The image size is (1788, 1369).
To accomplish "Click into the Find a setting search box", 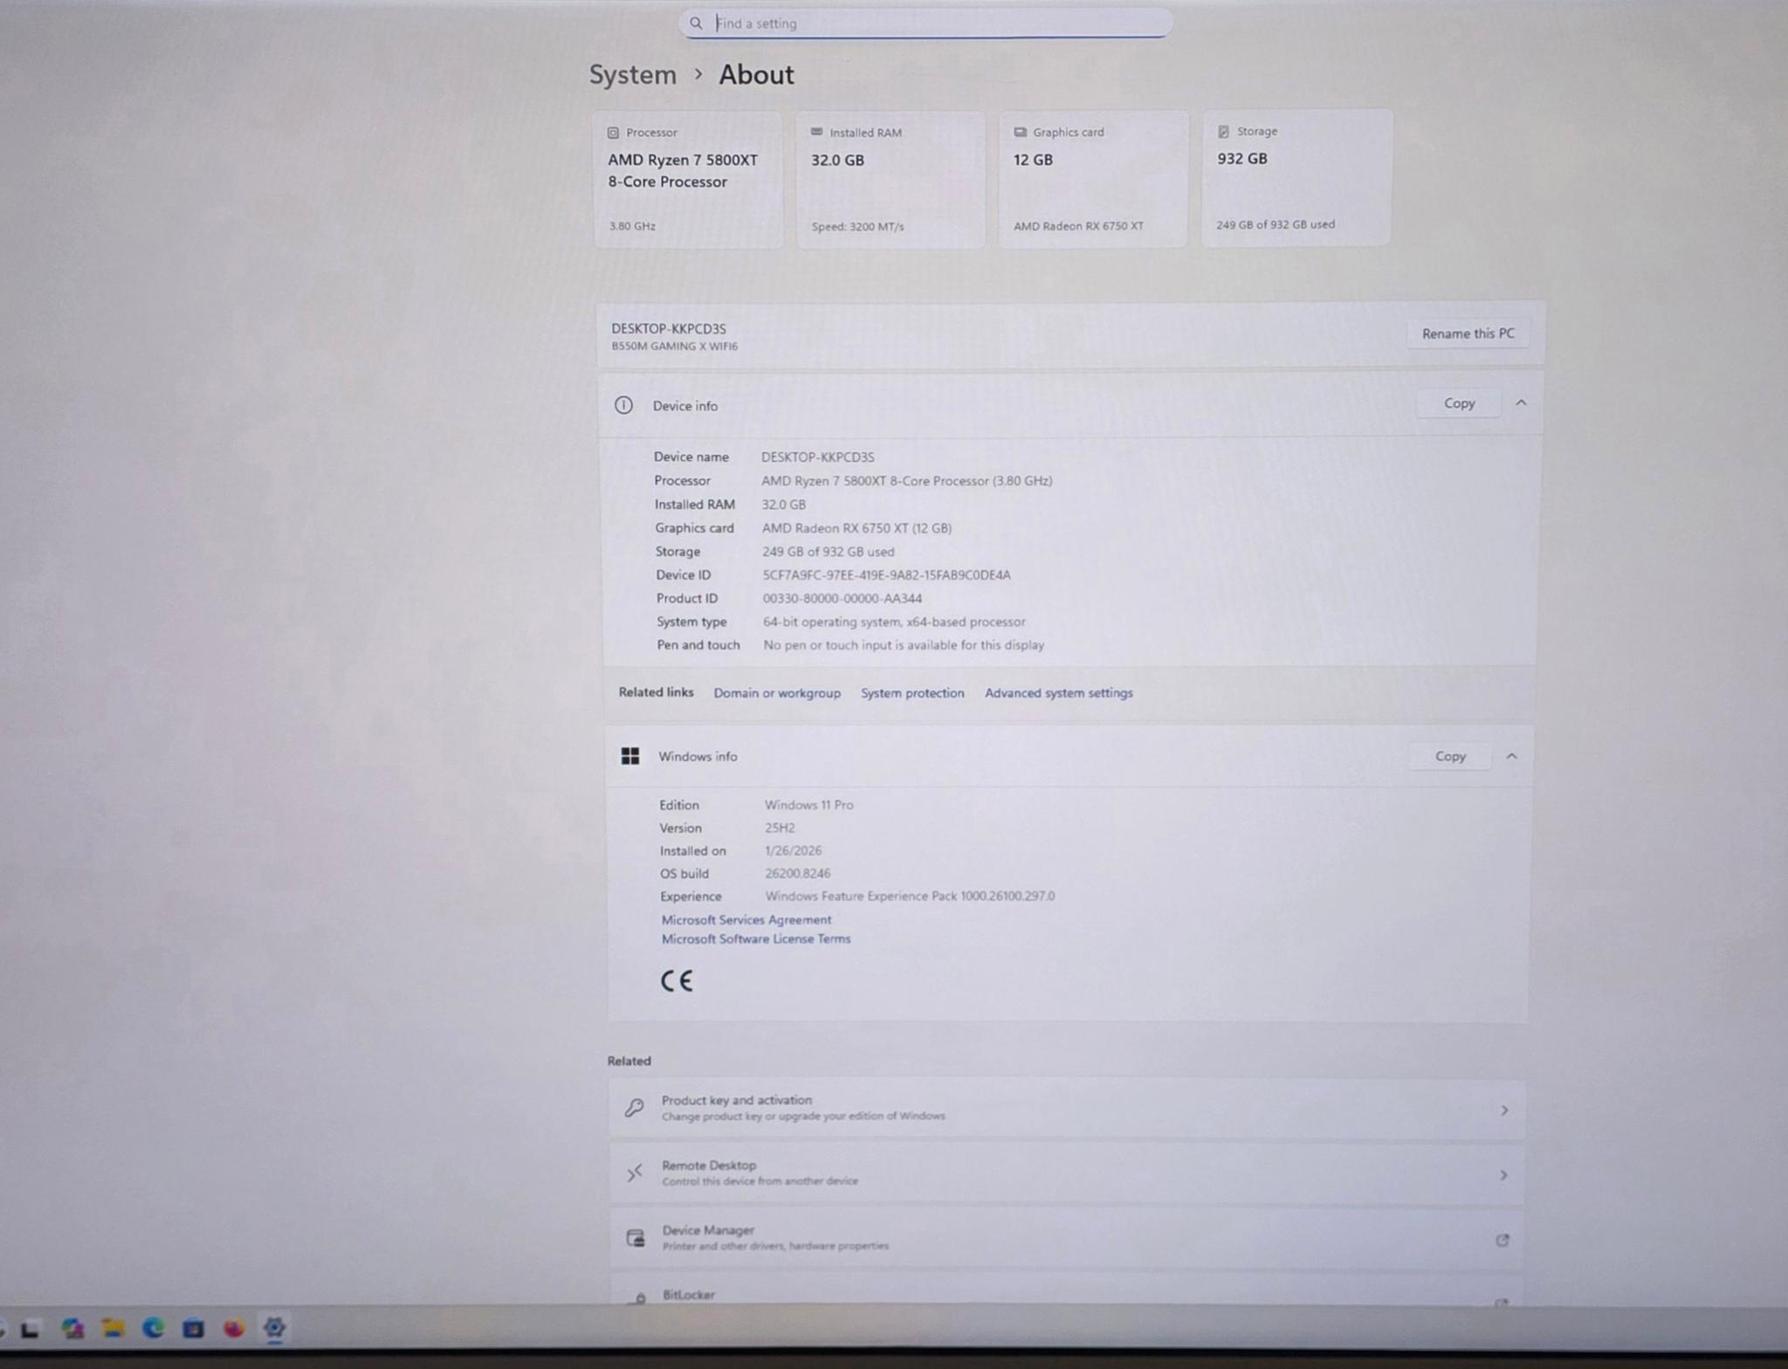I will (x=925, y=24).
